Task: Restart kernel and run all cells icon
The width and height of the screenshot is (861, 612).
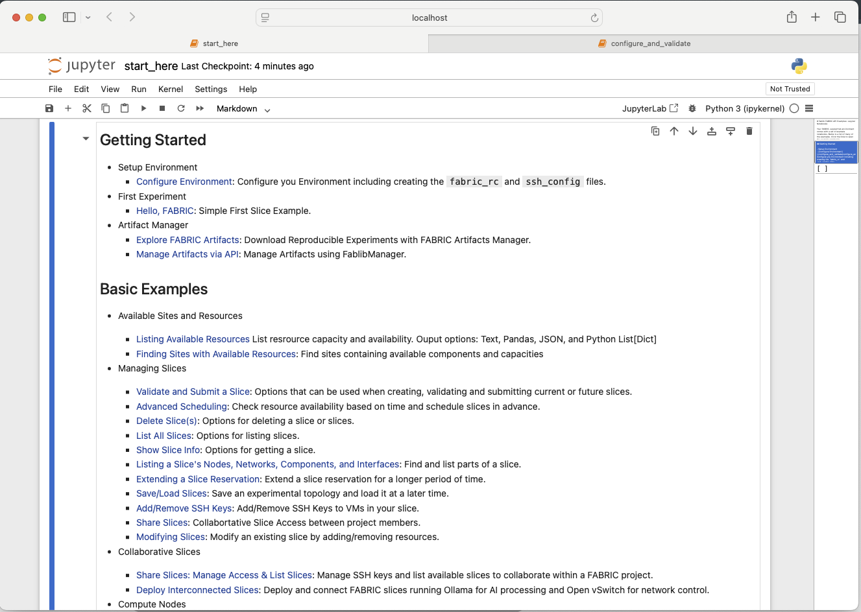Action: 200,108
